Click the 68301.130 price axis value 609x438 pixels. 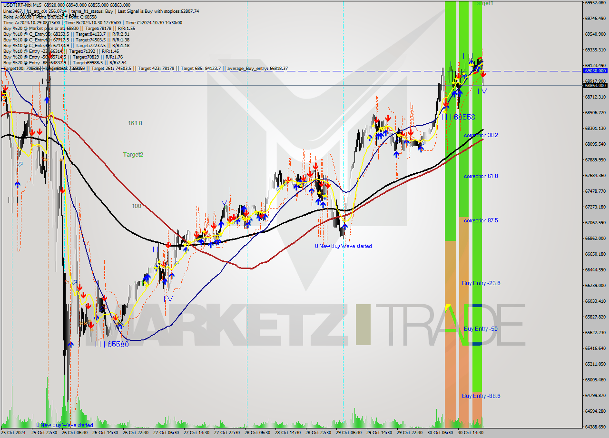pyautogui.click(x=595, y=129)
